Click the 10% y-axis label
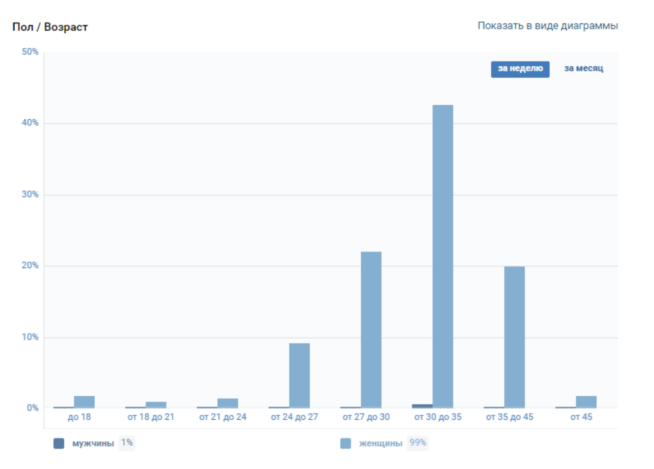 pyautogui.click(x=30, y=337)
